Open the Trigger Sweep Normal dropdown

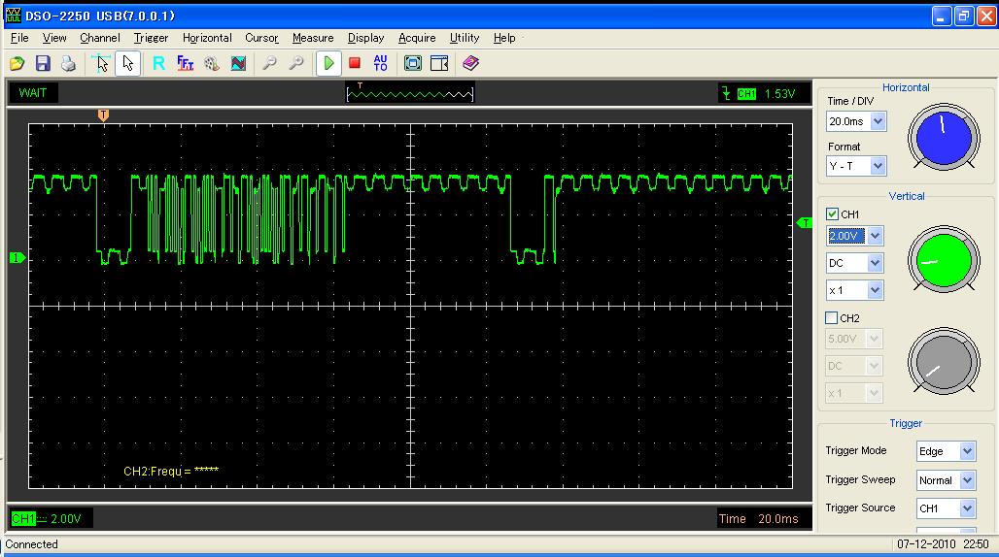967,480
